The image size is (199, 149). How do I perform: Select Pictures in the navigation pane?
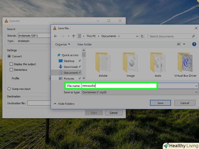tap(69, 79)
